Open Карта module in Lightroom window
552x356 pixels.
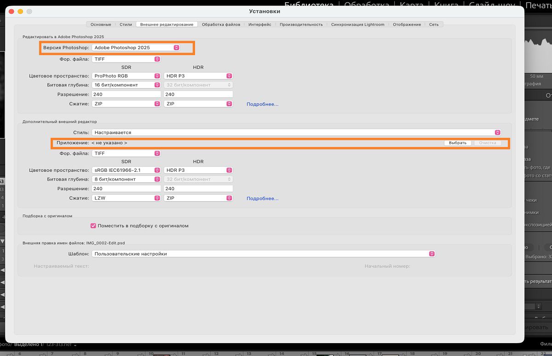point(411,5)
